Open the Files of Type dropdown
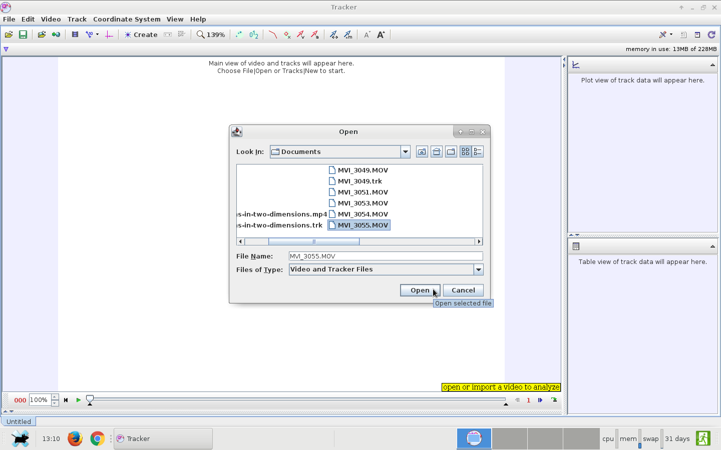Viewport: 721px width, 450px height. pyautogui.click(x=478, y=269)
